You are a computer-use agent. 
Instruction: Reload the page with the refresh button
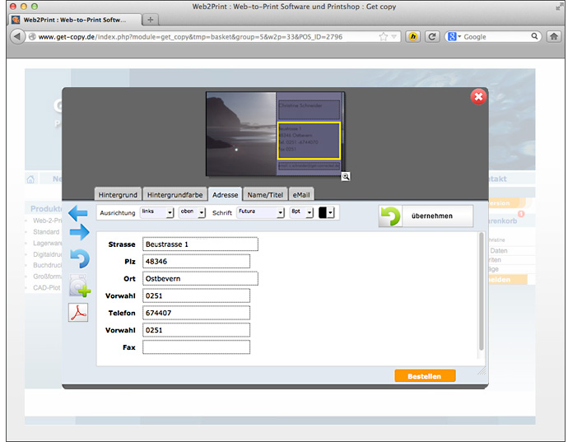click(432, 36)
